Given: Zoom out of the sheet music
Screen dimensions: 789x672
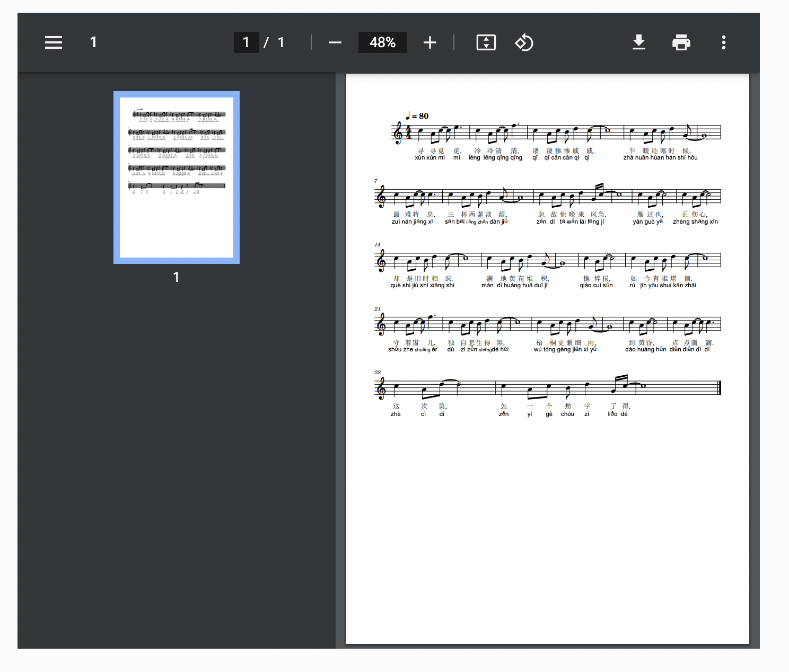Looking at the screenshot, I should (x=335, y=42).
